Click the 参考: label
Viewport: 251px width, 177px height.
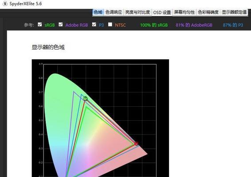pos(29,25)
